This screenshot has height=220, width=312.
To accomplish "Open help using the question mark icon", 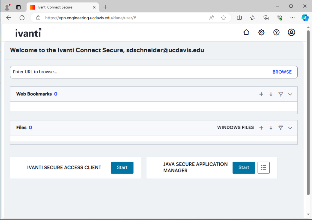I will (276, 32).
